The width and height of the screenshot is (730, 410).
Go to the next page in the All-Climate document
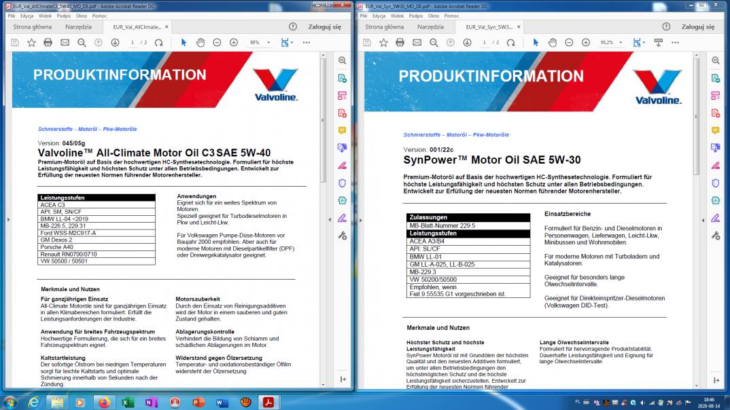point(115,43)
